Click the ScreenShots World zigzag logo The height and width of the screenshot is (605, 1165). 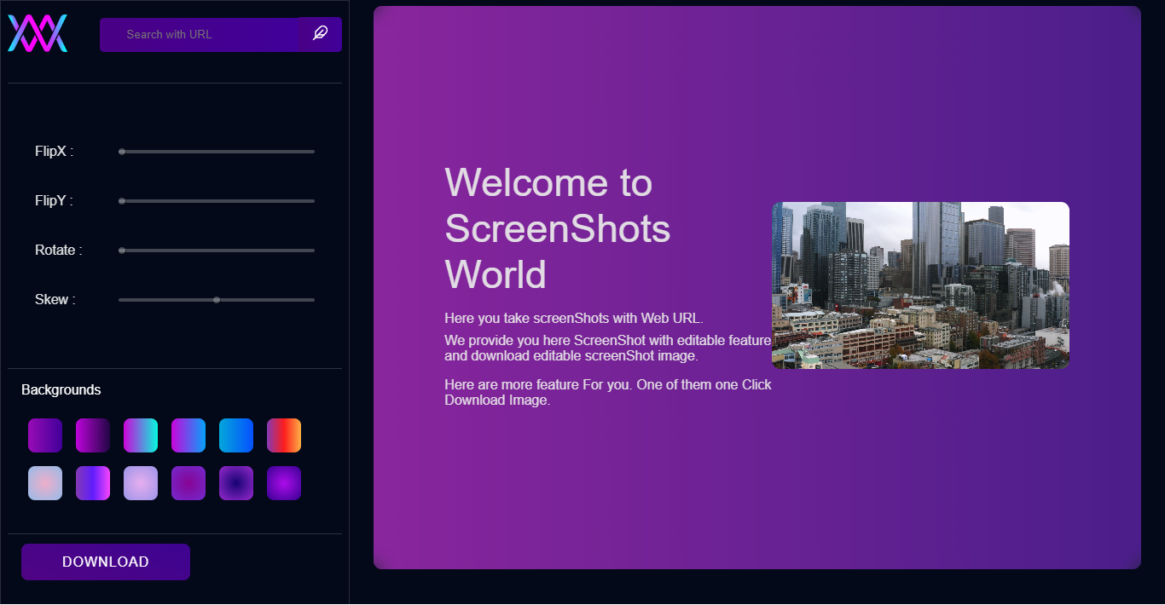(x=38, y=34)
